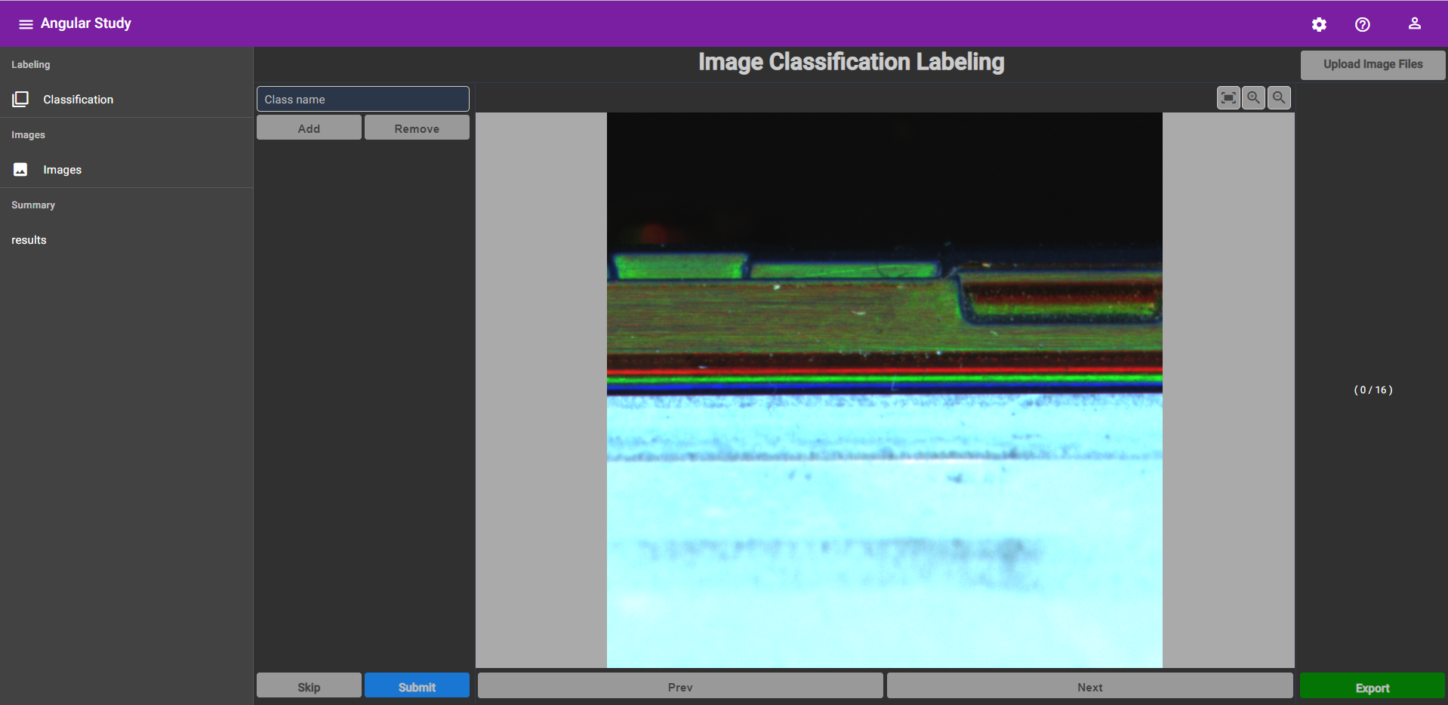Click the Summary section header

(33, 205)
